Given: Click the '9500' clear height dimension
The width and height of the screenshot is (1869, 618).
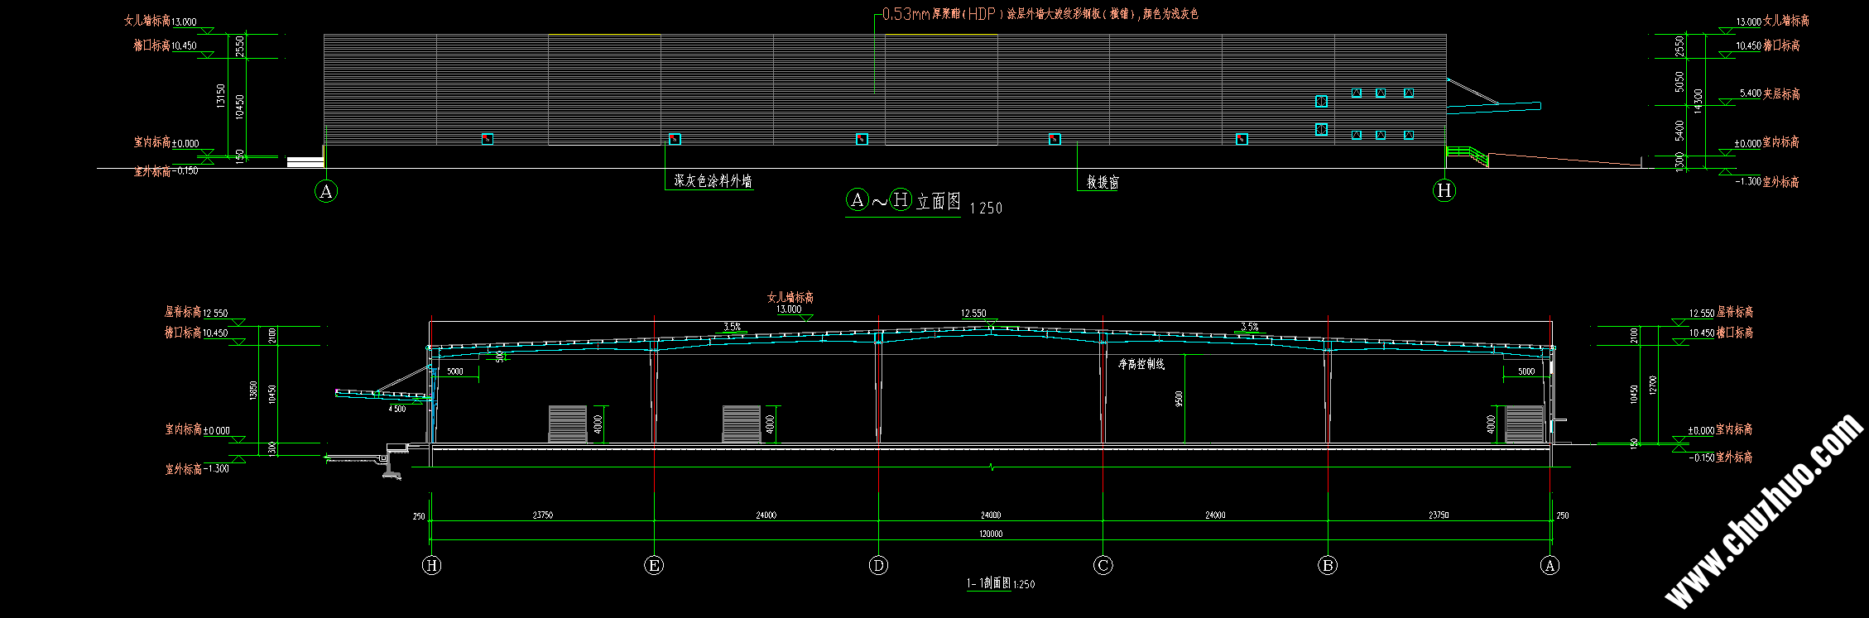Looking at the screenshot, I should click(x=1179, y=399).
